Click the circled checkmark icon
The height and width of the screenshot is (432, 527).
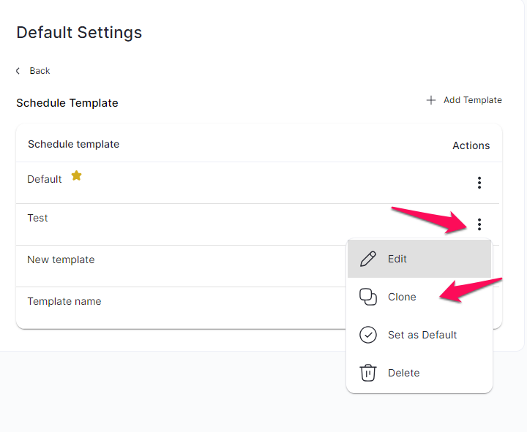(368, 335)
